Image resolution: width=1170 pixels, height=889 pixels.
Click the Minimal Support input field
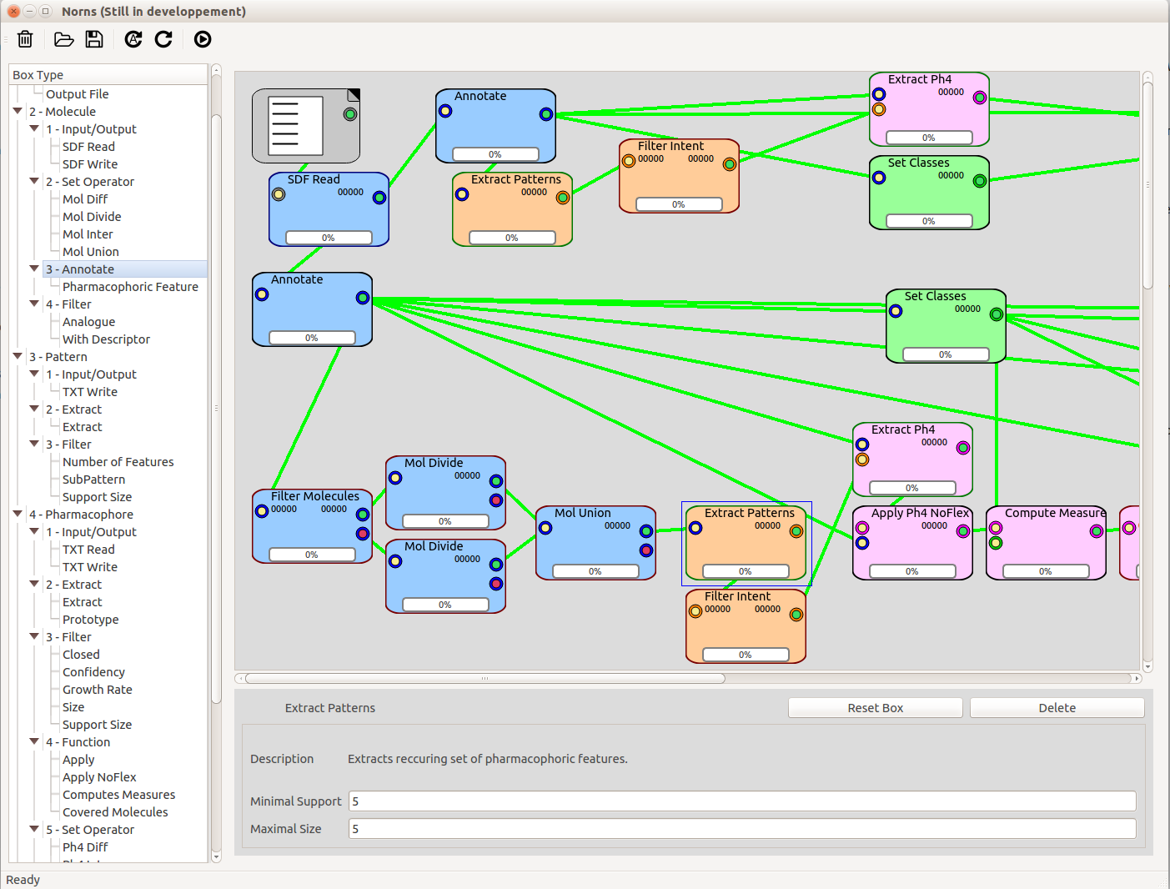pyautogui.click(x=742, y=801)
